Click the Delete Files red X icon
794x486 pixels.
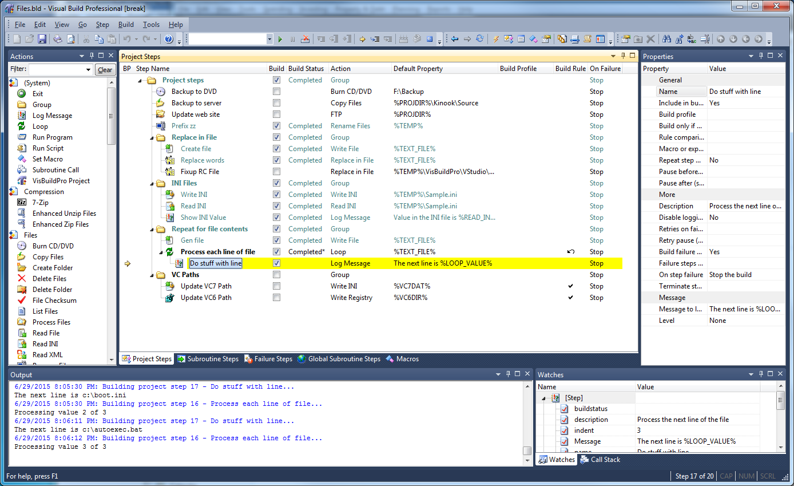pyautogui.click(x=22, y=278)
